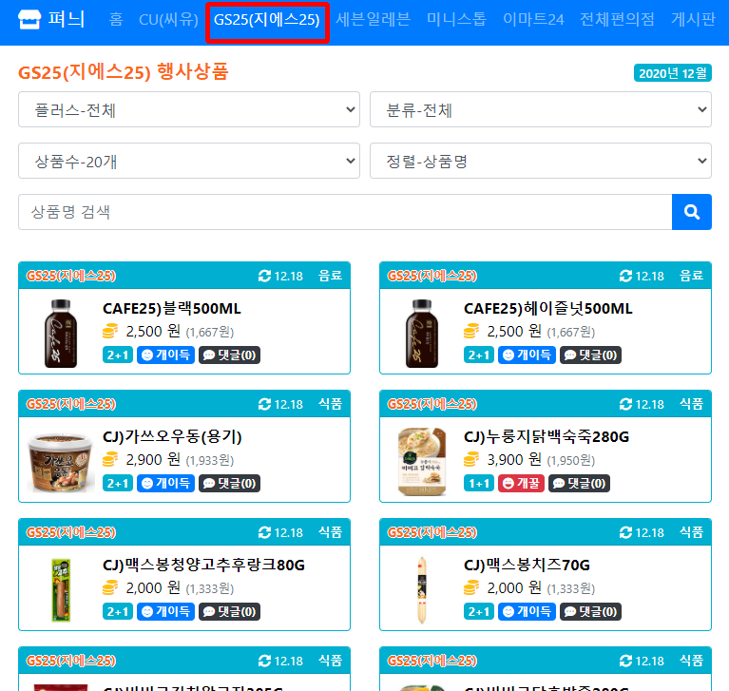
Task: Click refresh icon on 누룽지닭백숙죽 card header
Action: click(x=625, y=404)
